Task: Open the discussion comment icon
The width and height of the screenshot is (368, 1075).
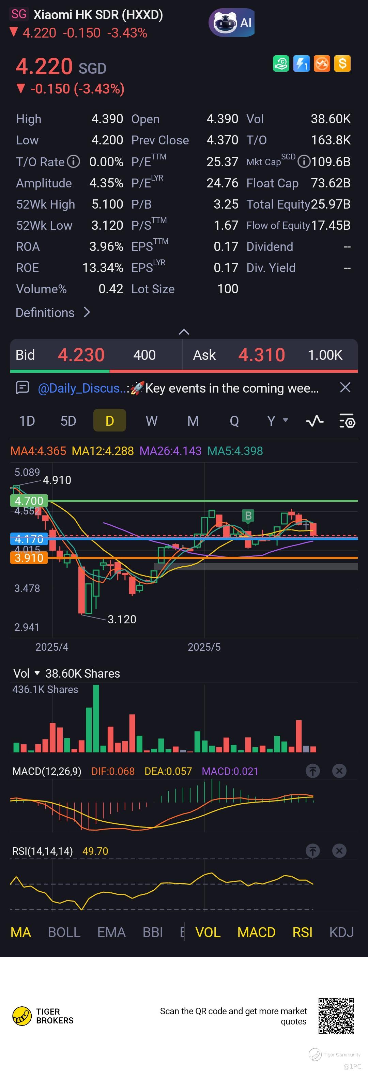Action: click(x=22, y=388)
